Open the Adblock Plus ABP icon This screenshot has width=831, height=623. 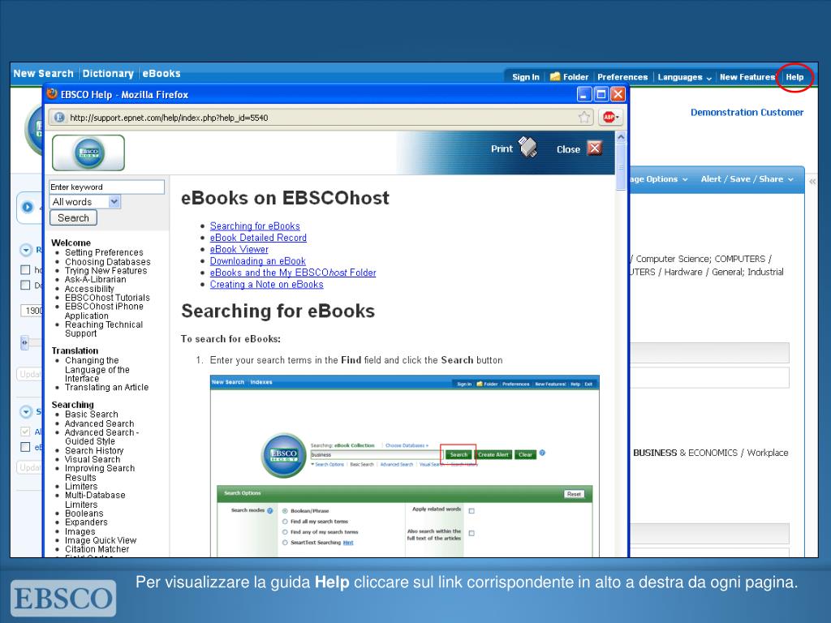pyautogui.click(x=610, y=118)
